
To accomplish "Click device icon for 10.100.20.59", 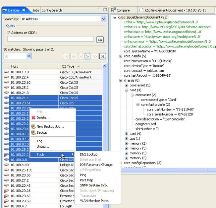I will click(x=6, y=201).
